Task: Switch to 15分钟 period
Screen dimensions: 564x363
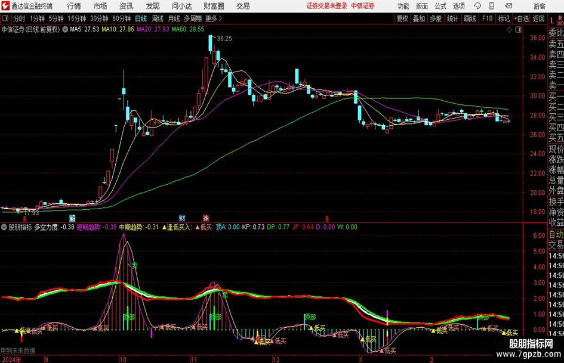Action: 76,18
